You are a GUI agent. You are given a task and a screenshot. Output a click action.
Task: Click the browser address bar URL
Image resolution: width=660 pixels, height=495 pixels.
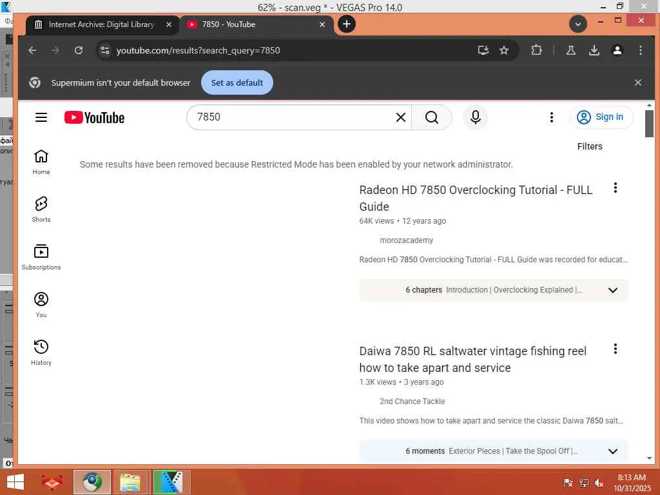pos(198,50)
